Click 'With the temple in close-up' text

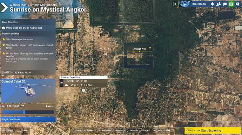pyautogui.click(x=20, y=40)
